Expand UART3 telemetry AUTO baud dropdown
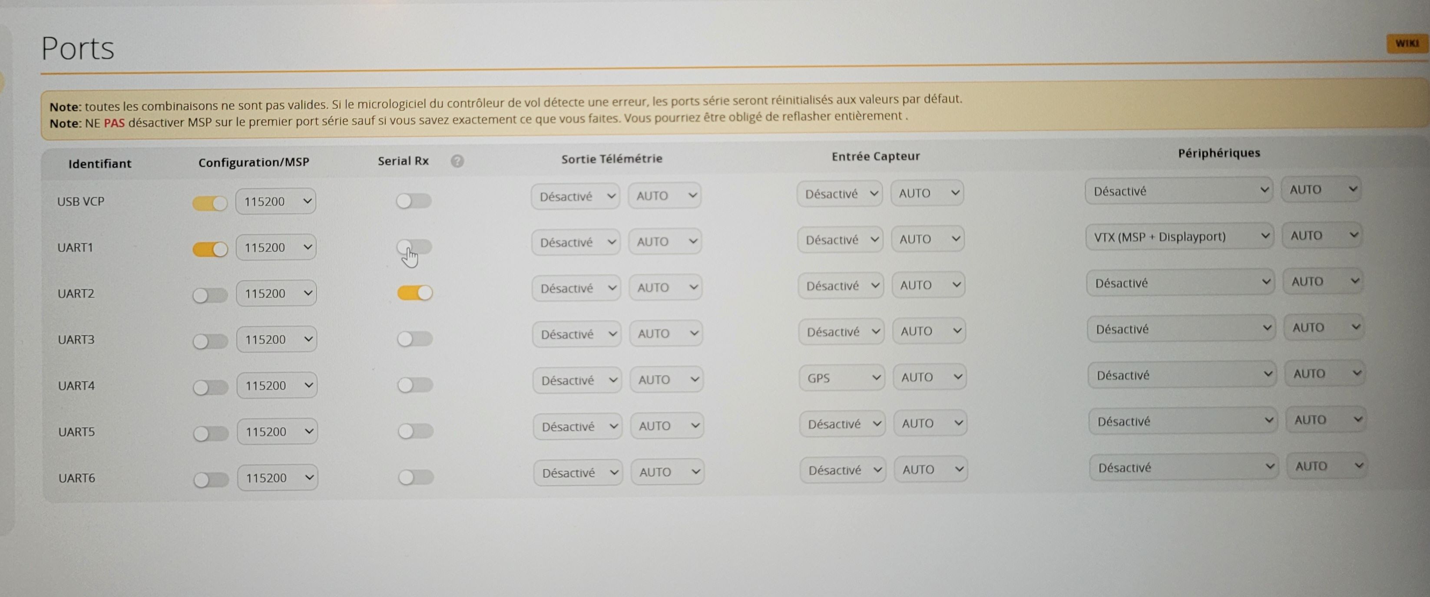The image size is (1430, 597). coord(666,333)
